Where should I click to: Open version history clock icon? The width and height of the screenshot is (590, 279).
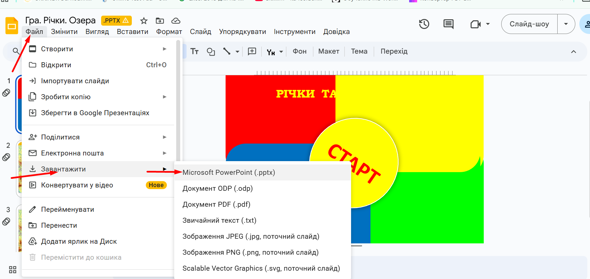pyautogui.click(x=424, y=24)
